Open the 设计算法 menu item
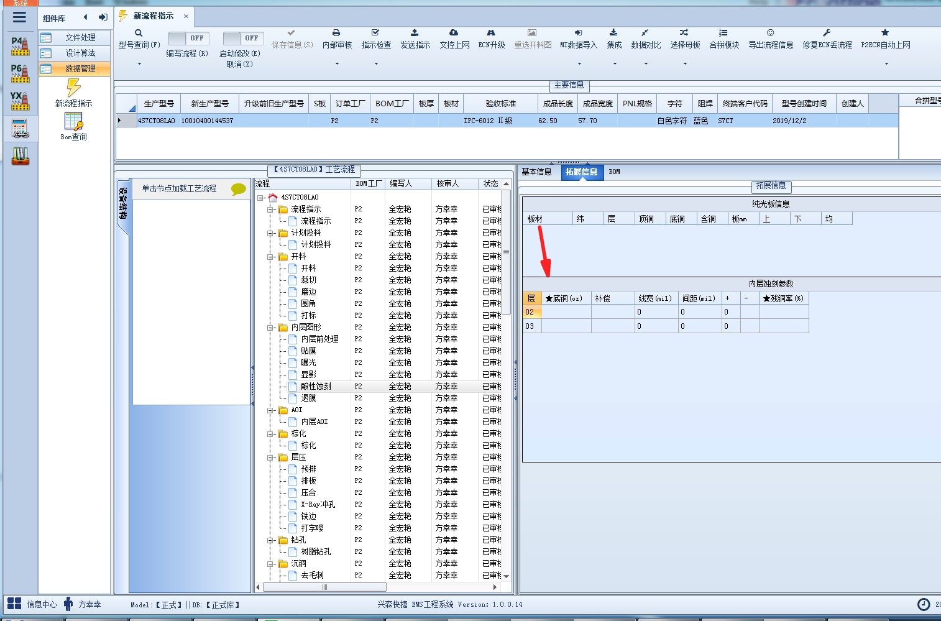The image size is (941, 621). pos(74,53)
